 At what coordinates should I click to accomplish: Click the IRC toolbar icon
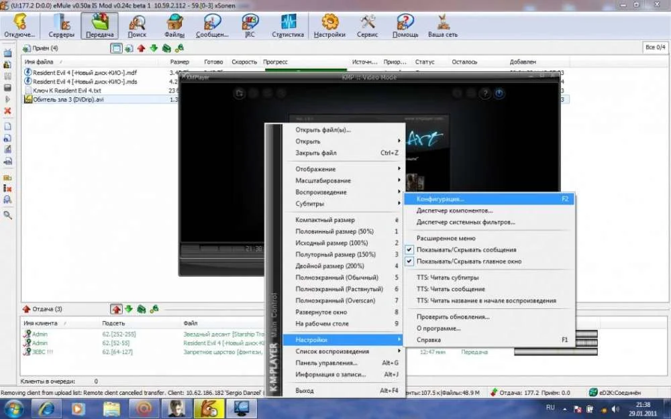click(x=250, y=26)
